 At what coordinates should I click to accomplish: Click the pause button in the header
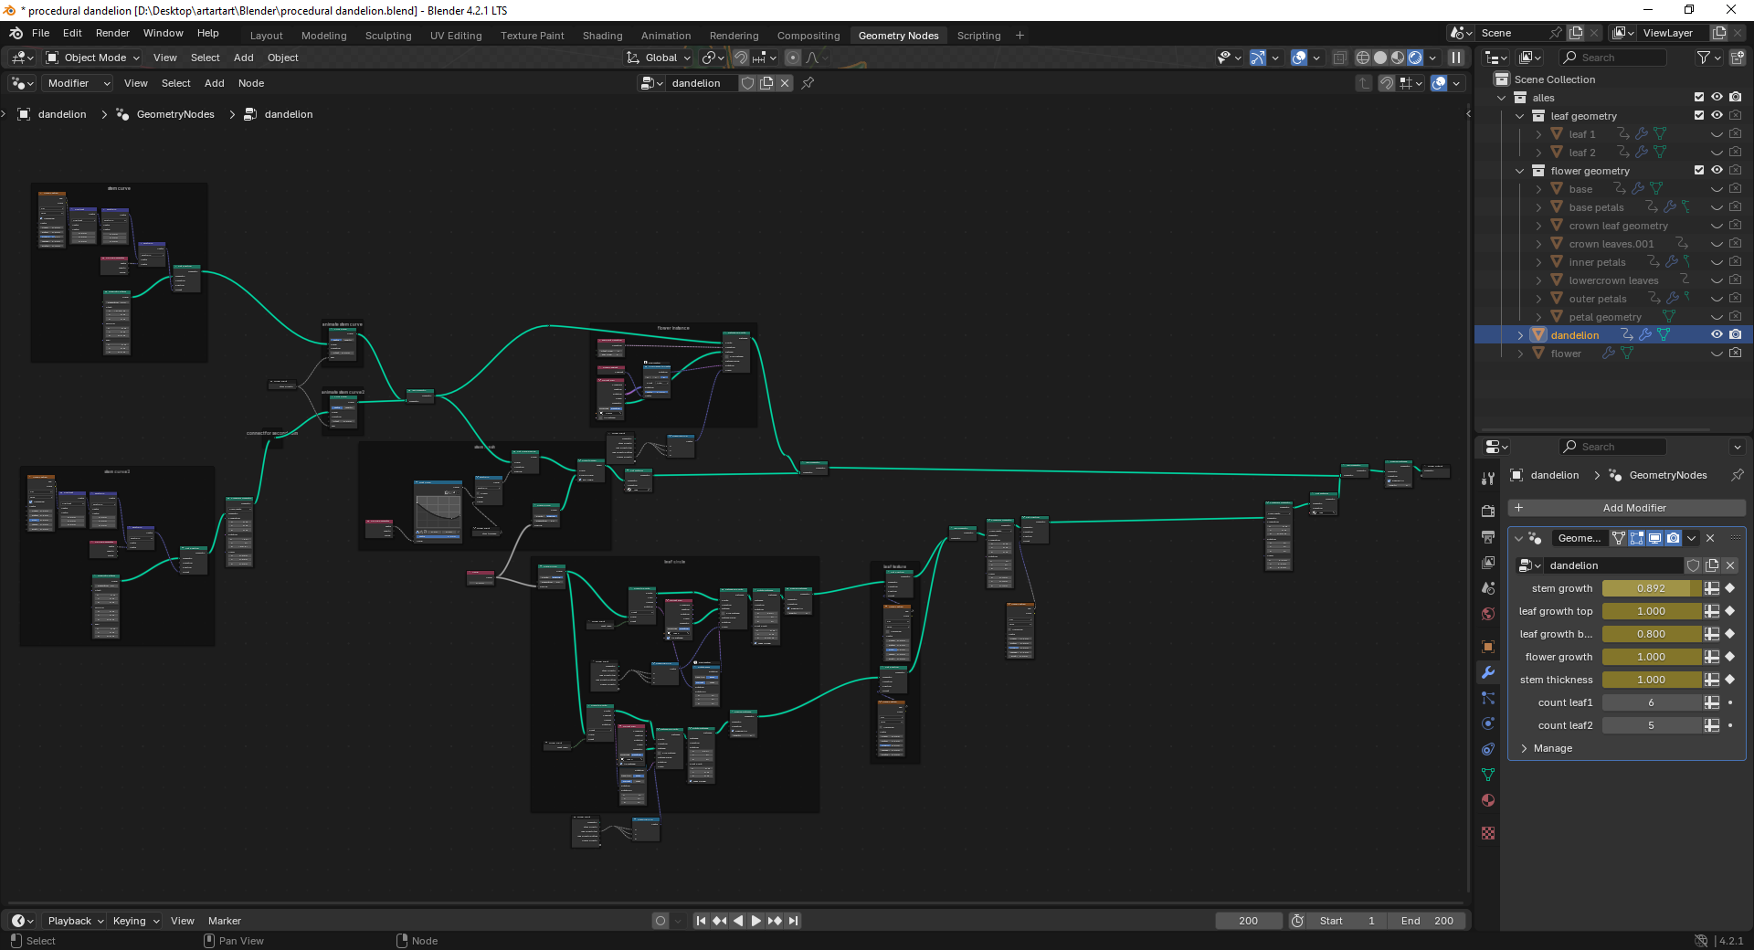1458,57
